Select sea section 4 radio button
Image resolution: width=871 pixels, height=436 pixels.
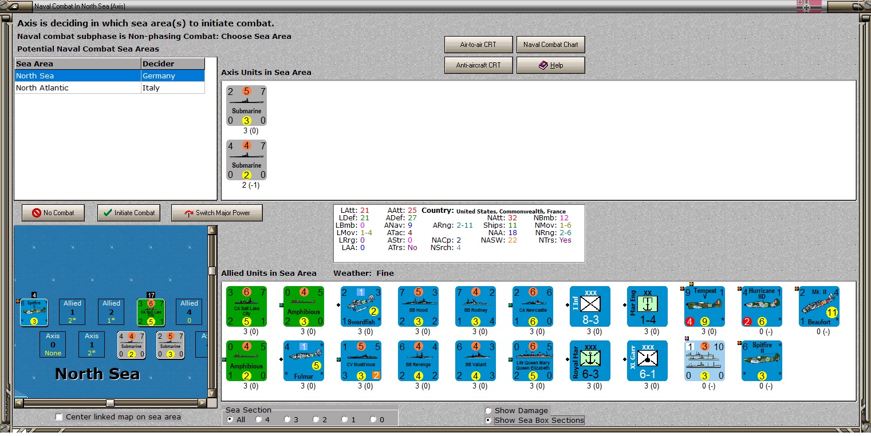click(259, 419)
